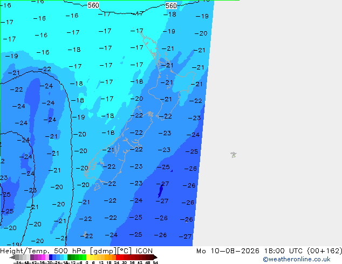Click the forecast time '18:00 UTC'

pyautogui.click(x=283, y=251)
